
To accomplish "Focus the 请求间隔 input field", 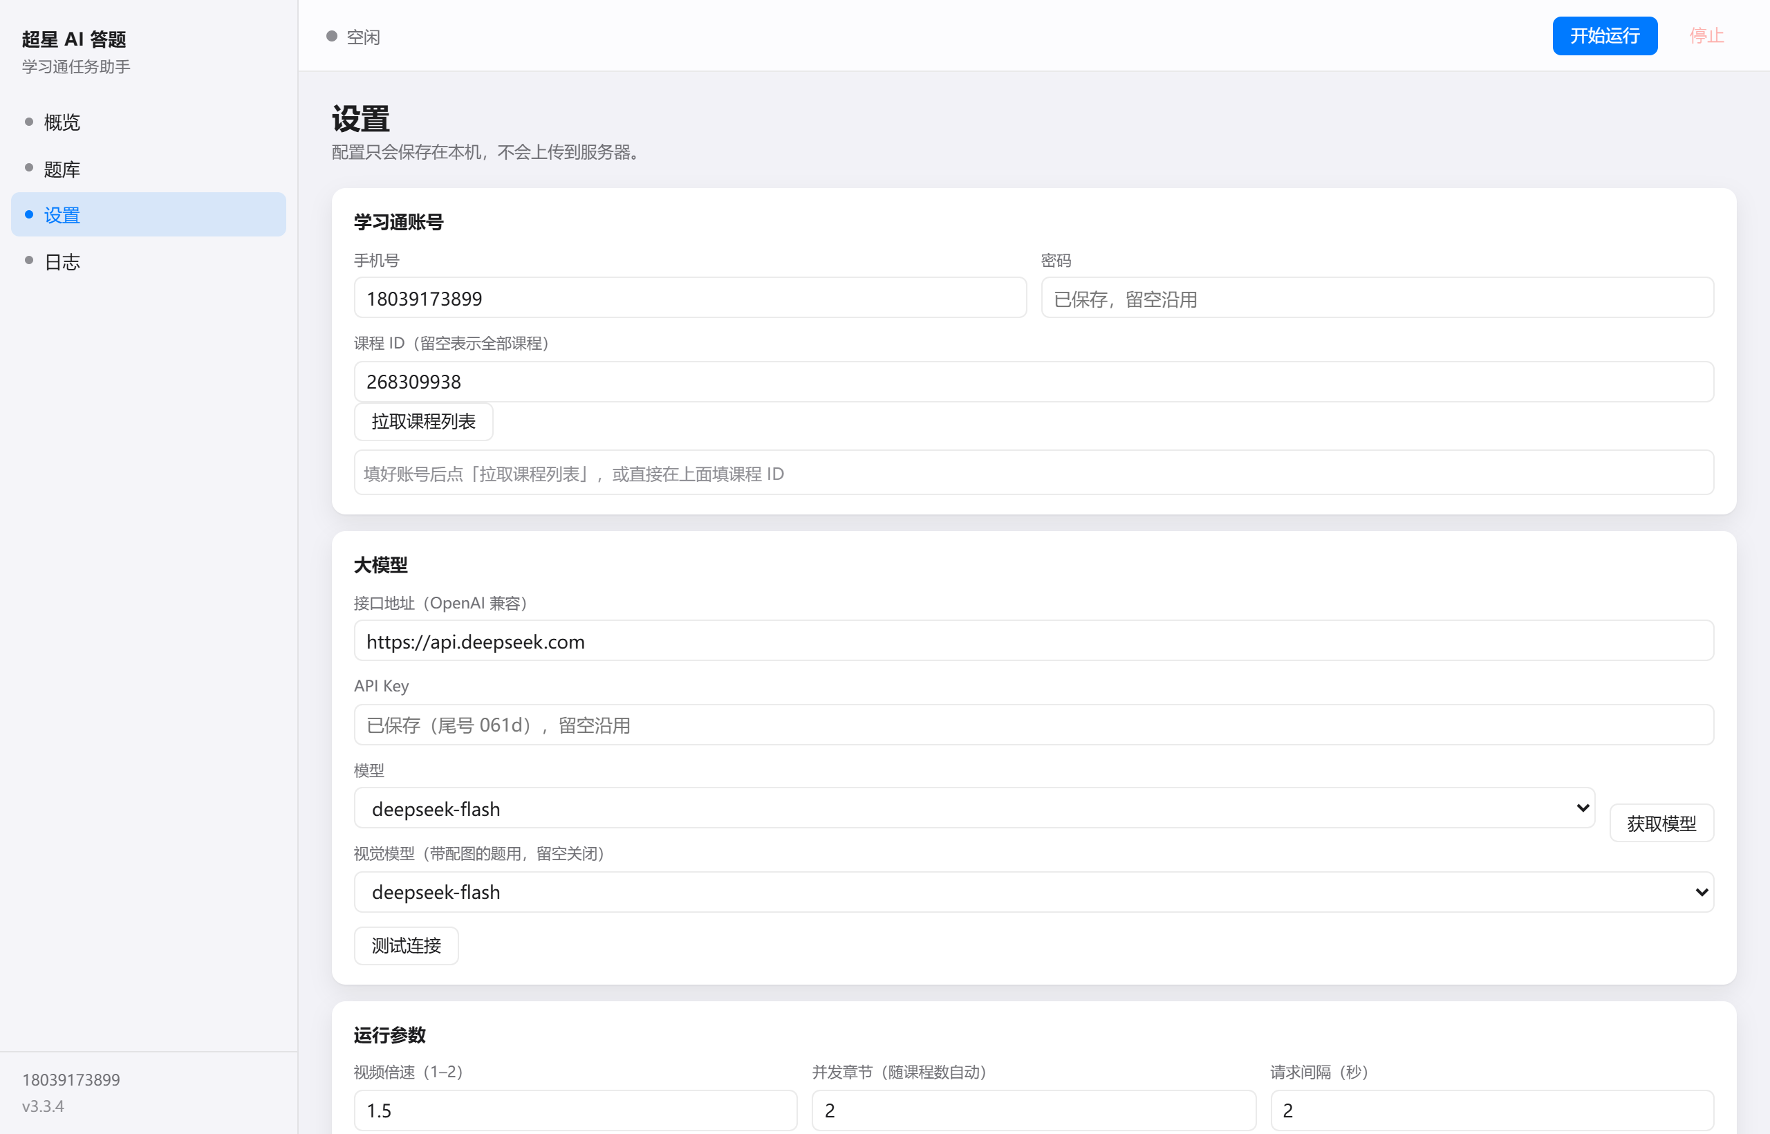I will [1491, 1110].
